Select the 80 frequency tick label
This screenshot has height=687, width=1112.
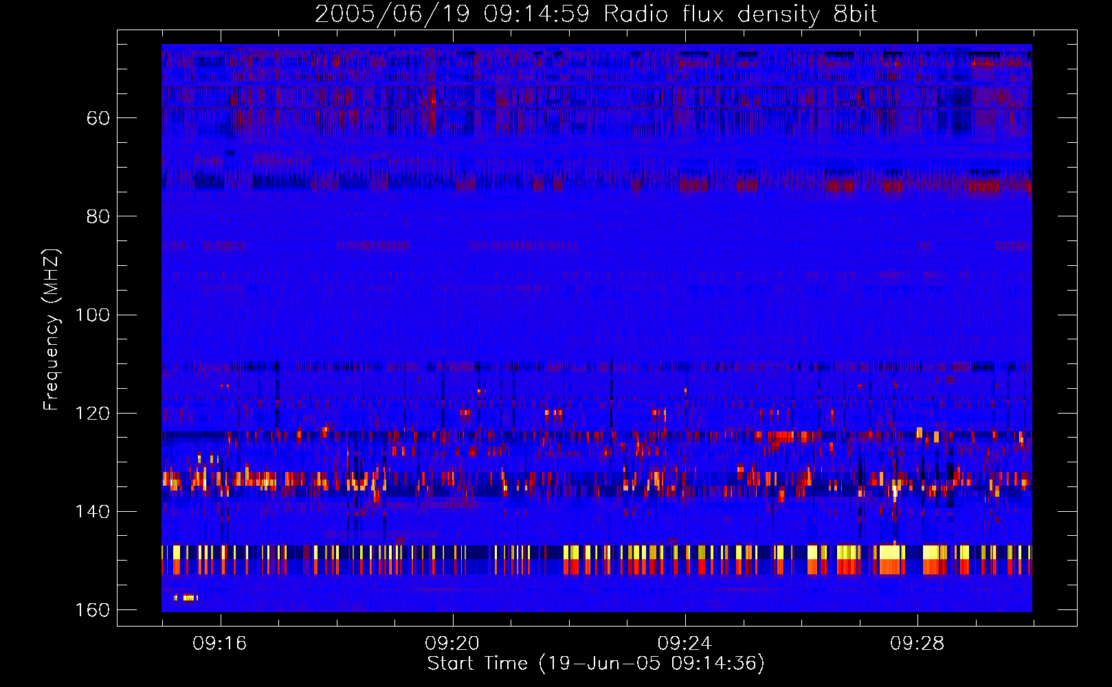98,216
